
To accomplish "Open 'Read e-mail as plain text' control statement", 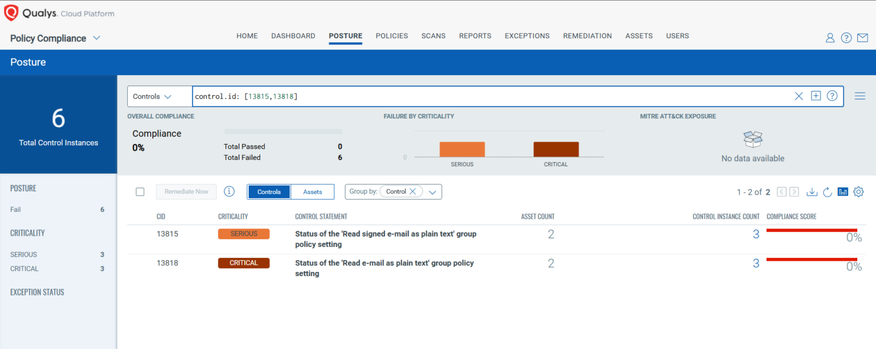I will 384,268.
